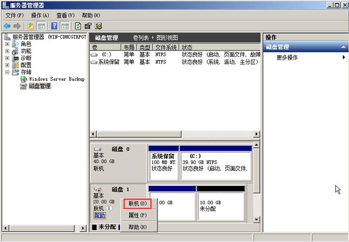
Task: Select 功能 in the tree
Action: pos(26,51)
